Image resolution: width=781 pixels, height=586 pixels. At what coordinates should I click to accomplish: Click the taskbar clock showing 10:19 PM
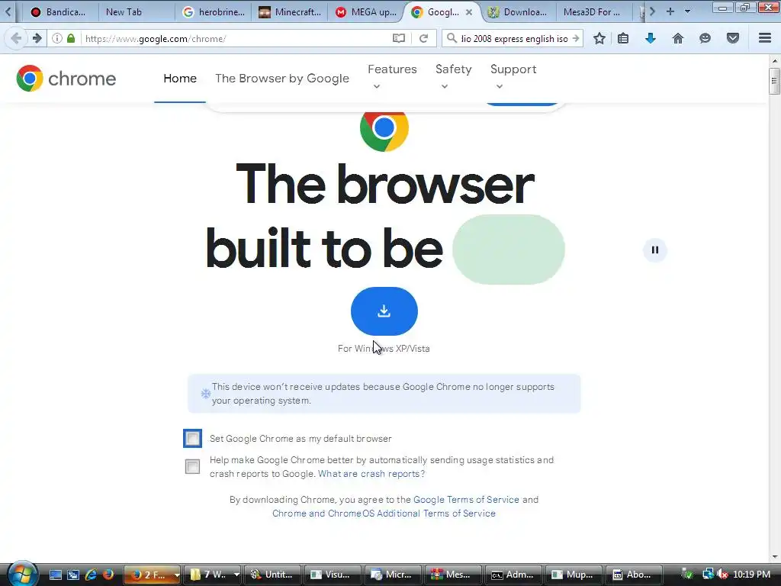click(752, 575)
